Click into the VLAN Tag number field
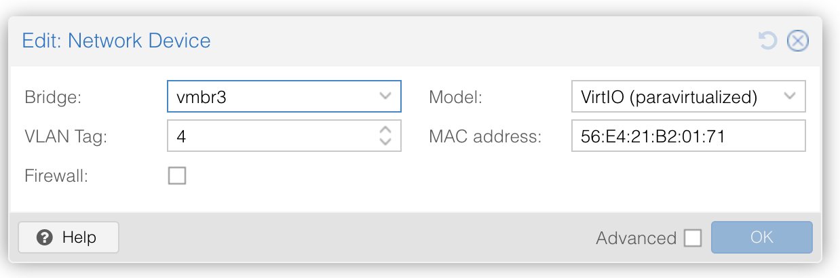The width and height of the screenshot is (840, 278). [x=271, y=136]
